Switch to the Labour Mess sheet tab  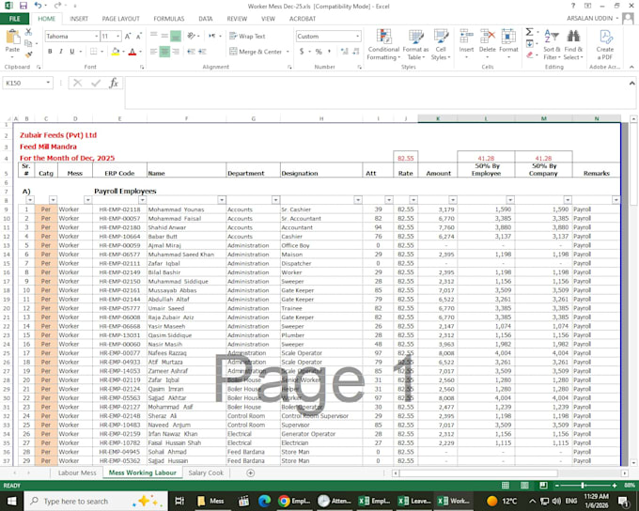77,472
